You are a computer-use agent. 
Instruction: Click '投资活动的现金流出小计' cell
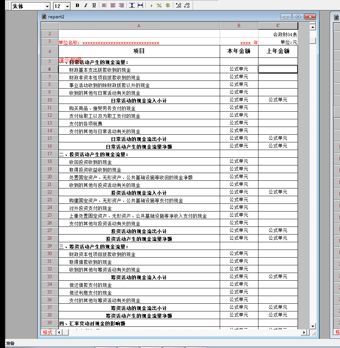[x=139, y=231]
